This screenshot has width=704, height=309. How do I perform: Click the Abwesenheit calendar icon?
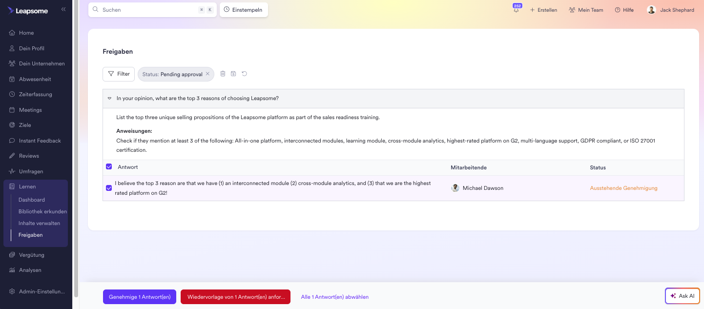12,79
